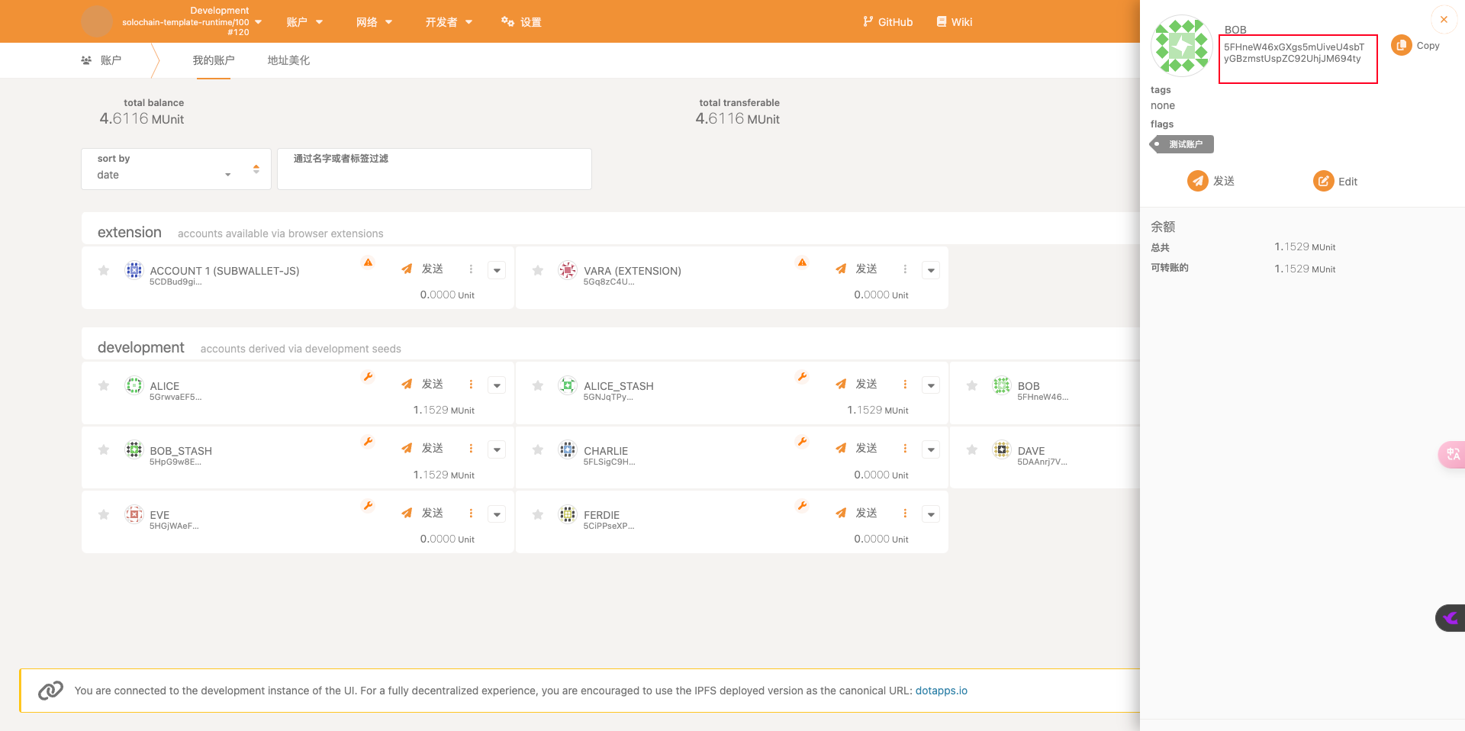Favorite ACCOUNT 1 (SUBWALLET-JS) star
The height and width of the screenshot is (731, 1465).
point(104,270)
